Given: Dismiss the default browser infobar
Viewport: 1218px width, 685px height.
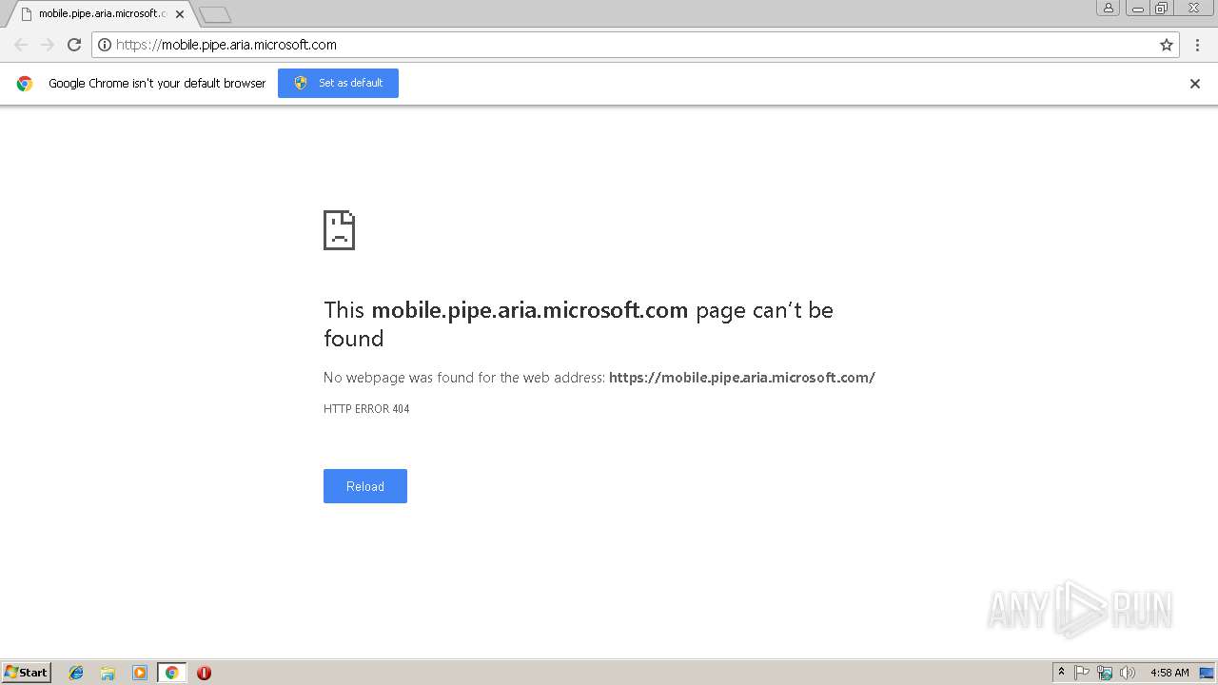Looking at the screenshot, I should coord(1195,84).
